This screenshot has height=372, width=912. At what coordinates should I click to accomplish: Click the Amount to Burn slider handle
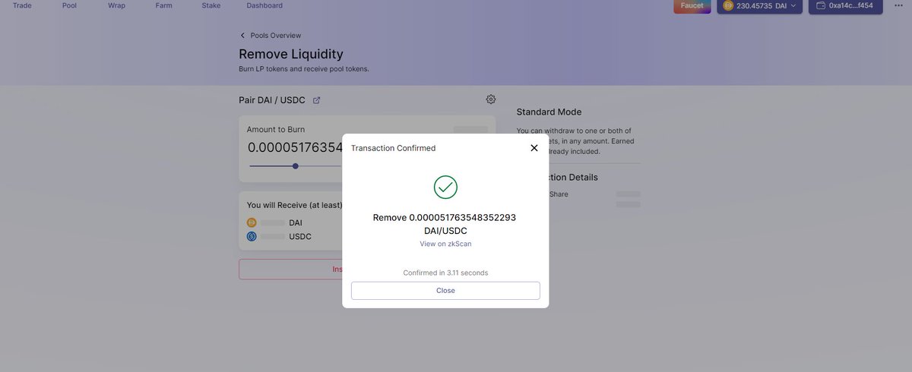point(296,166)
